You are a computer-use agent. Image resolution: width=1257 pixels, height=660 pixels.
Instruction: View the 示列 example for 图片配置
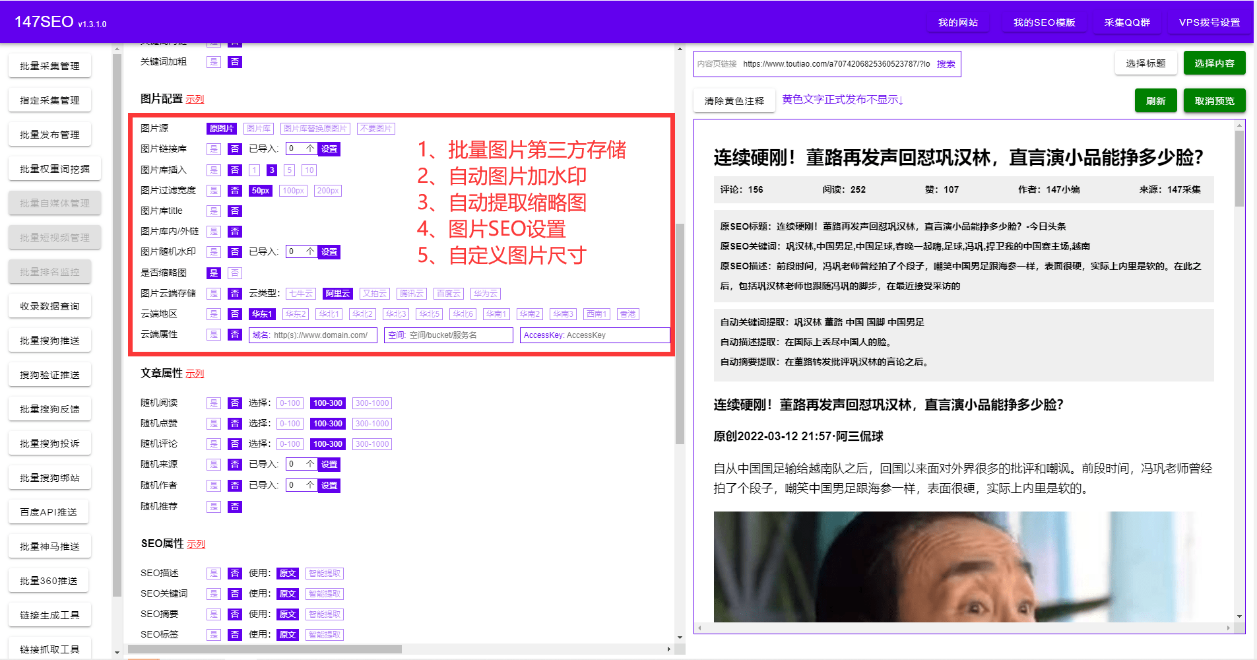(x=195, y=98)
